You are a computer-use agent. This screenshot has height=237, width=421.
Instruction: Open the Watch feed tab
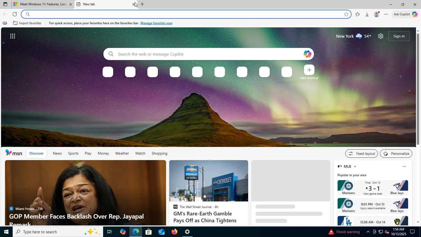[x=140, y=153]
